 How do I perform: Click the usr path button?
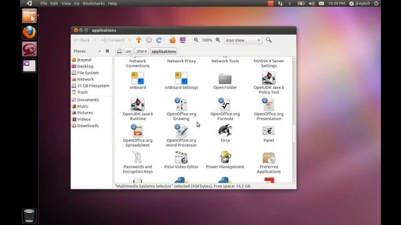[x=128, y=51]
